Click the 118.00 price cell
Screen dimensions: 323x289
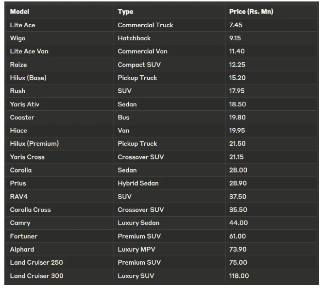[x=238, y=276]
